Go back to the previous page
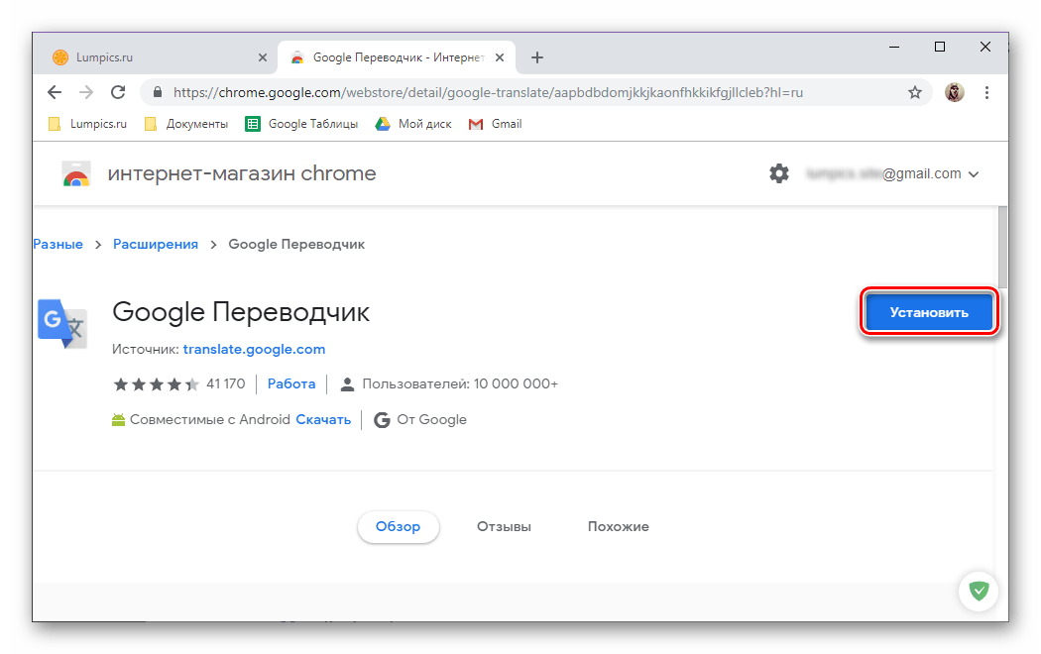 coord(55,93)
